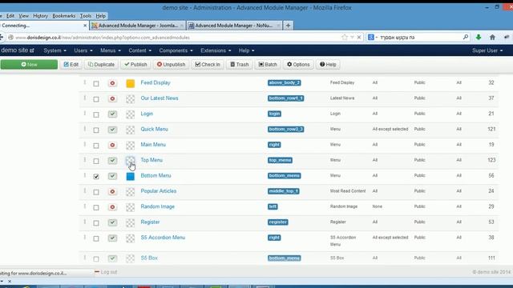Open Firefox Edit menu
The width and height of the screenshot is (513, 288).
tap(10, 16)
